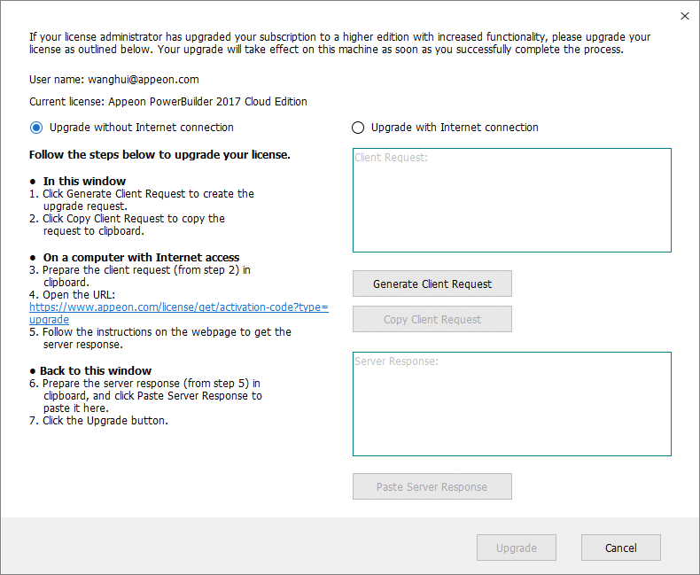Click the Copy Client Request button
The width and height of the screenshot is (700, 575).
432,319
